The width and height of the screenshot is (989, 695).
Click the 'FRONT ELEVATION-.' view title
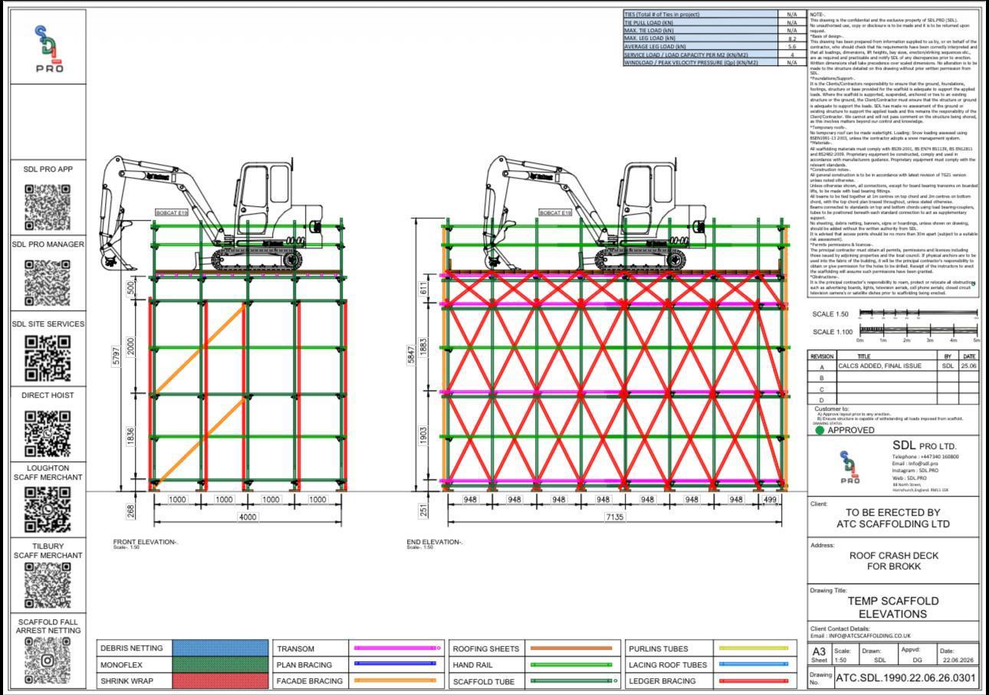[146, 542]
